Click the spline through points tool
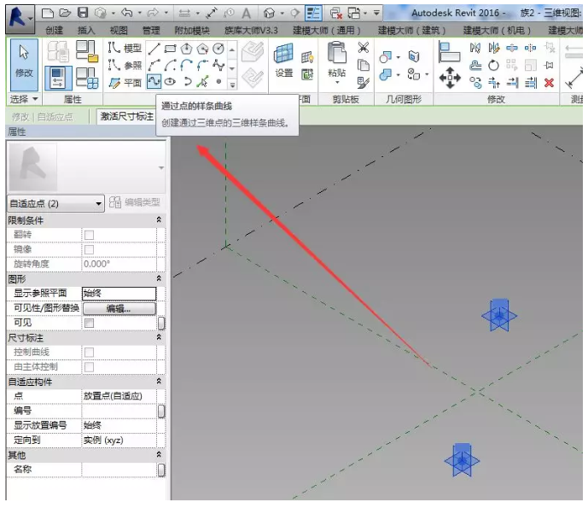Screen dimensions: 588x508 (154, 82)
